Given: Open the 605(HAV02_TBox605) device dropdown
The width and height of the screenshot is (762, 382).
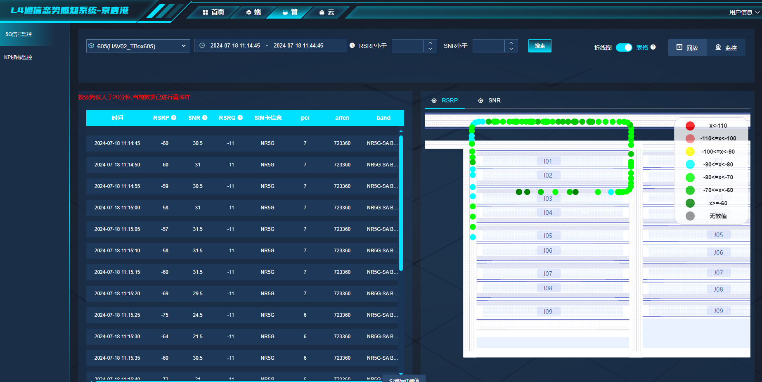Looking at the screenshot, I should pyautogui.click(x=138, y=46).
